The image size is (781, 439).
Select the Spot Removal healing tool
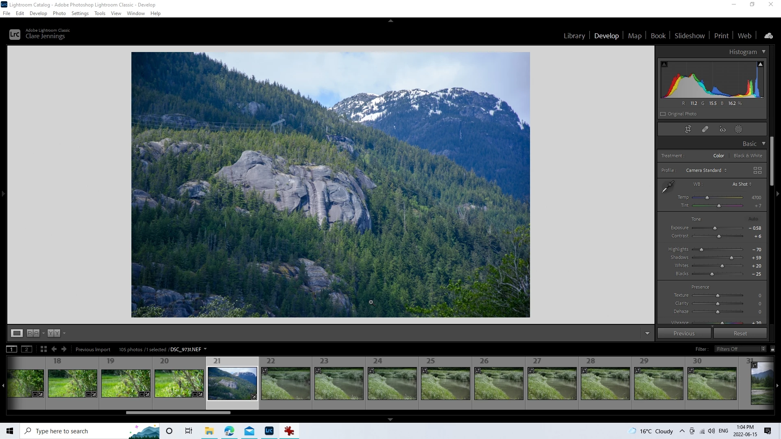tap(705, 129)
